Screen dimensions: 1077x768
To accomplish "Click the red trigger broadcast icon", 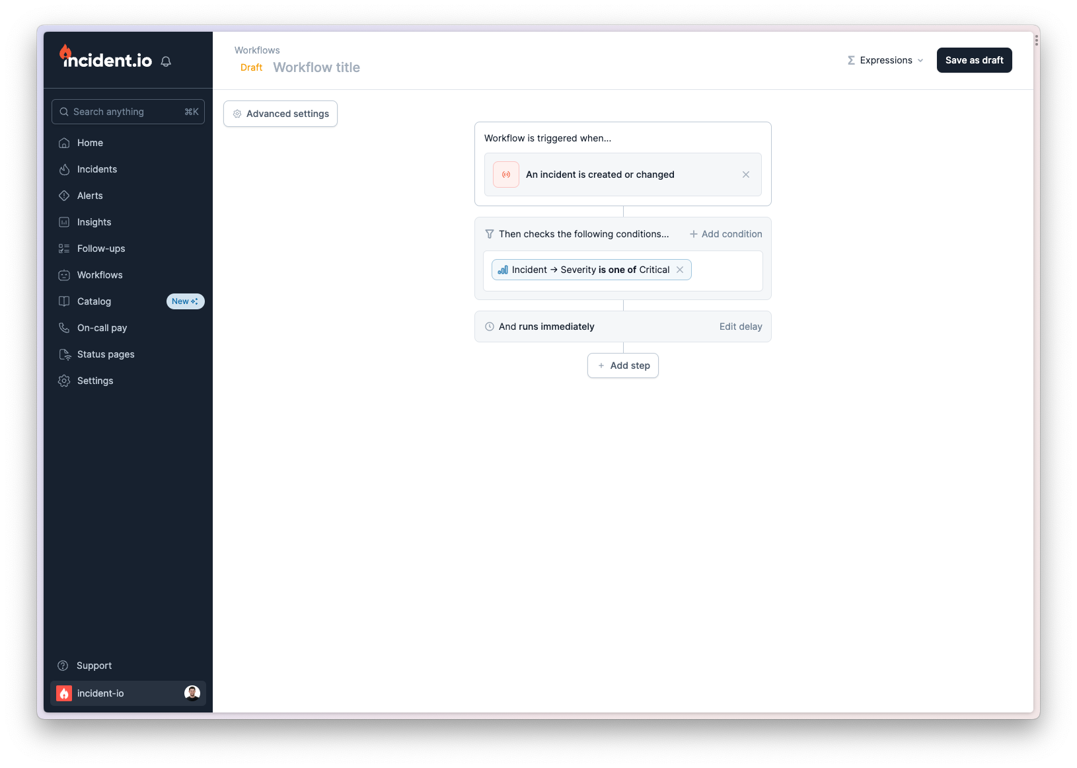I will [x=506, y=174].
